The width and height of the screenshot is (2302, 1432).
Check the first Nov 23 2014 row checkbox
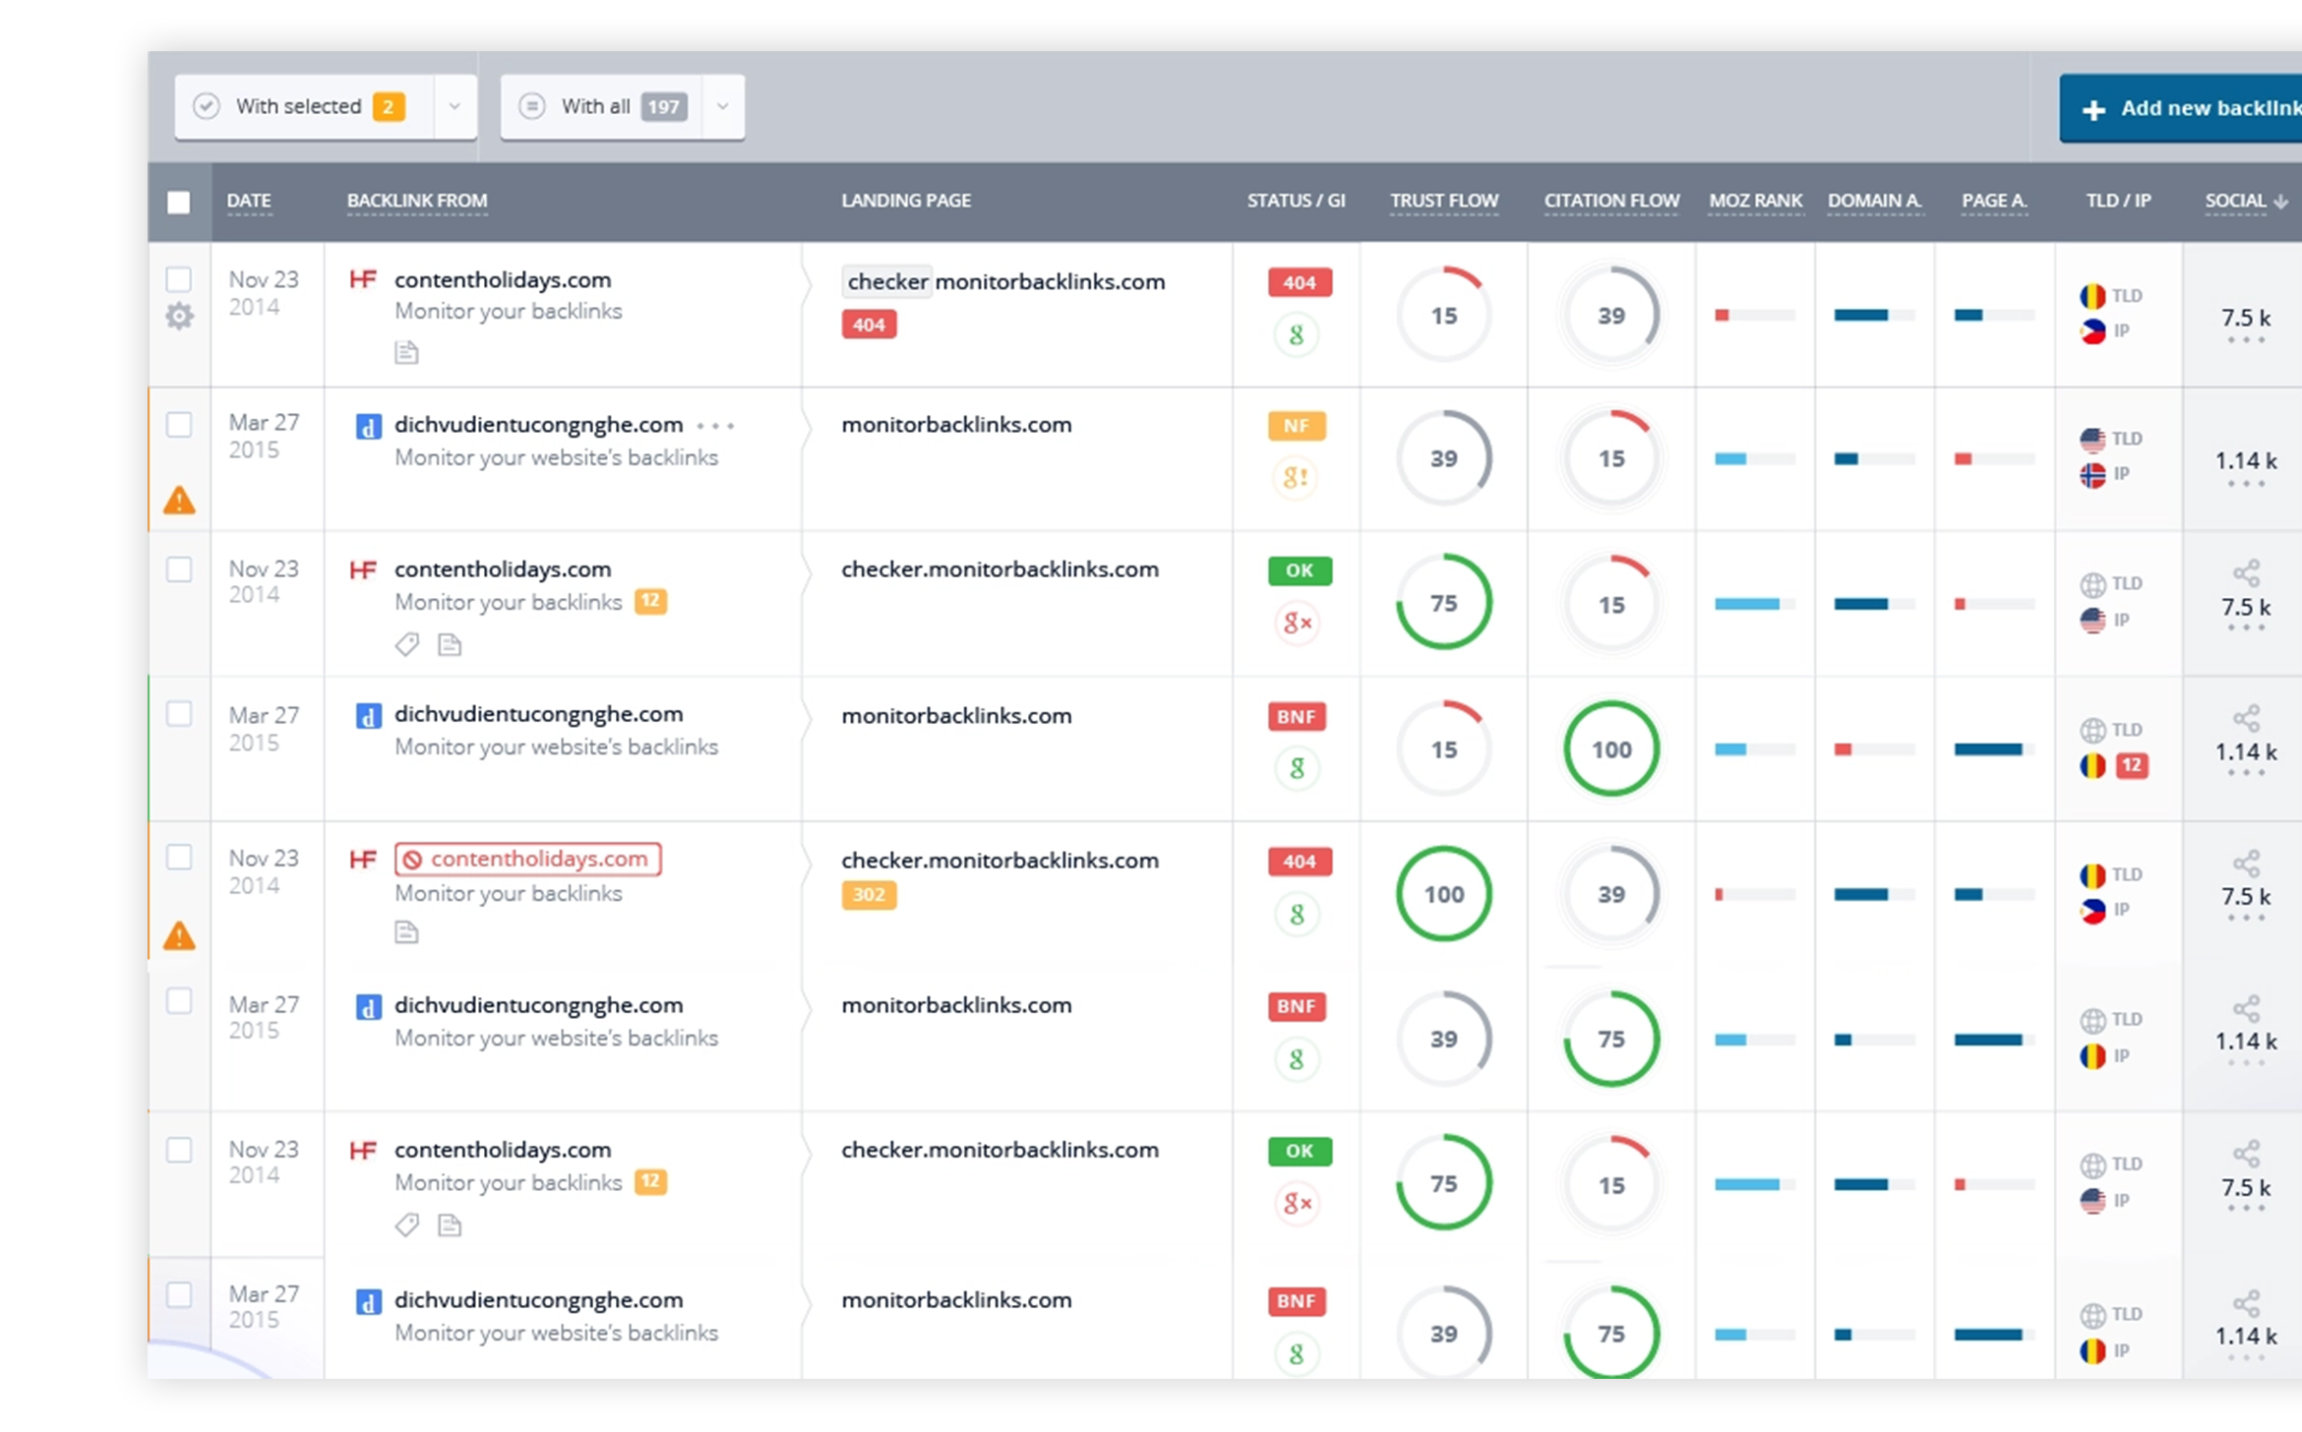180,280
